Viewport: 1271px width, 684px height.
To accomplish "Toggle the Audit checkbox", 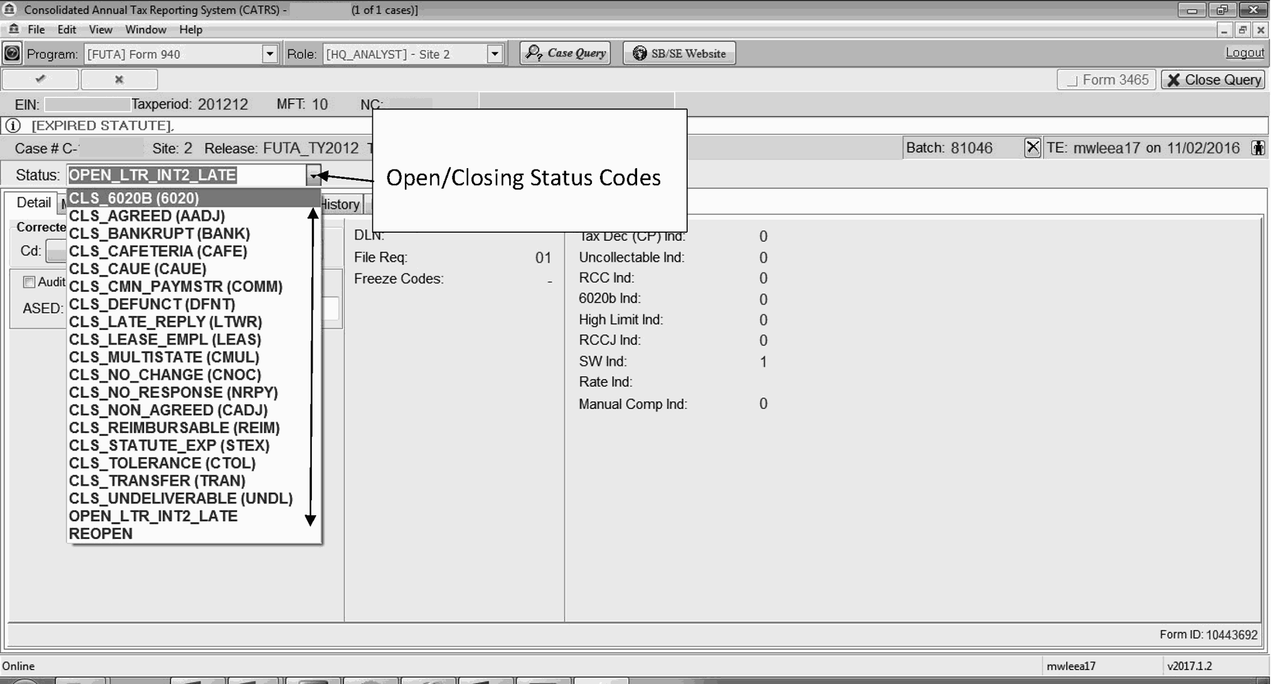I will pyautogui.click(x=29, y=282).
